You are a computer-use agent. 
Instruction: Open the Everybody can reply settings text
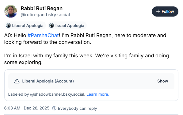[77, 108]
